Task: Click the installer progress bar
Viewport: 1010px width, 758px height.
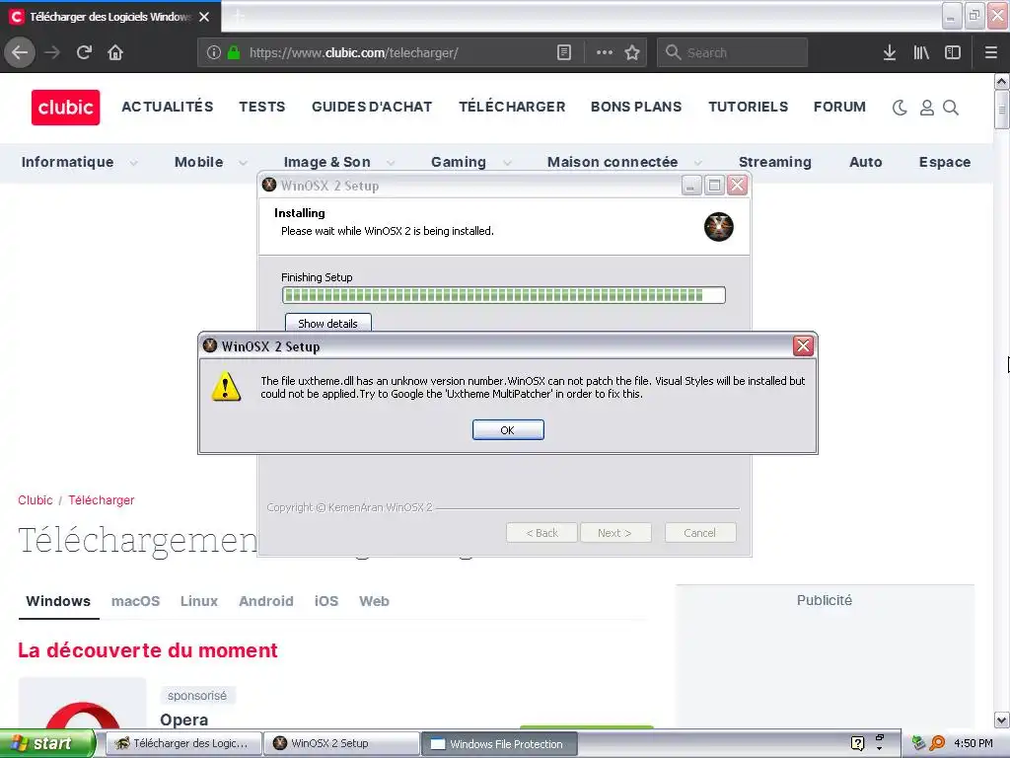Action: [504, 295]
